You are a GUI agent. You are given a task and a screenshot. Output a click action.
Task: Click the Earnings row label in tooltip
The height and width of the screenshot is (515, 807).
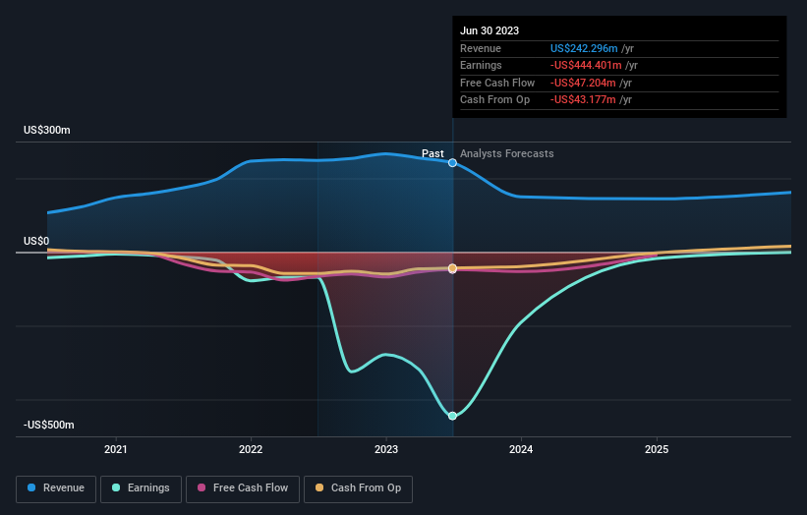pos(481,65)
